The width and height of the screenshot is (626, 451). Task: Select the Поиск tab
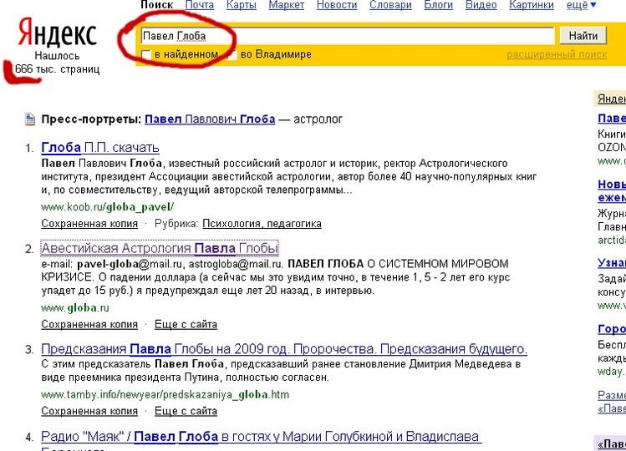[156, 5]
